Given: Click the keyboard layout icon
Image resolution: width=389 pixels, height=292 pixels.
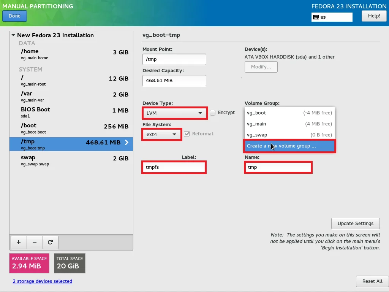Looking at the screenshot, I should [316, 17].
